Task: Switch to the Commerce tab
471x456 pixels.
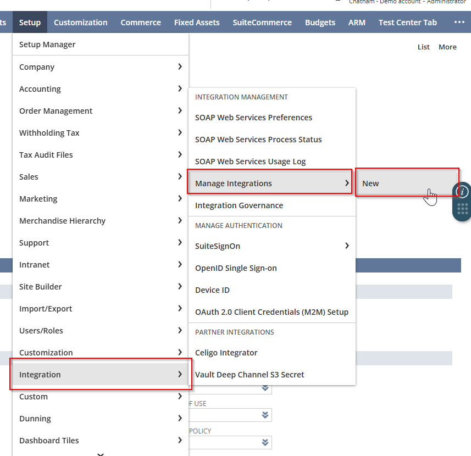Action: 140,22
